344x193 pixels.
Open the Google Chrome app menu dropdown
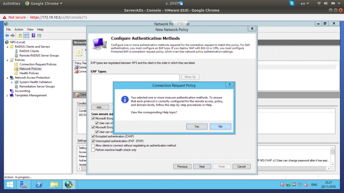pos(44,3)
